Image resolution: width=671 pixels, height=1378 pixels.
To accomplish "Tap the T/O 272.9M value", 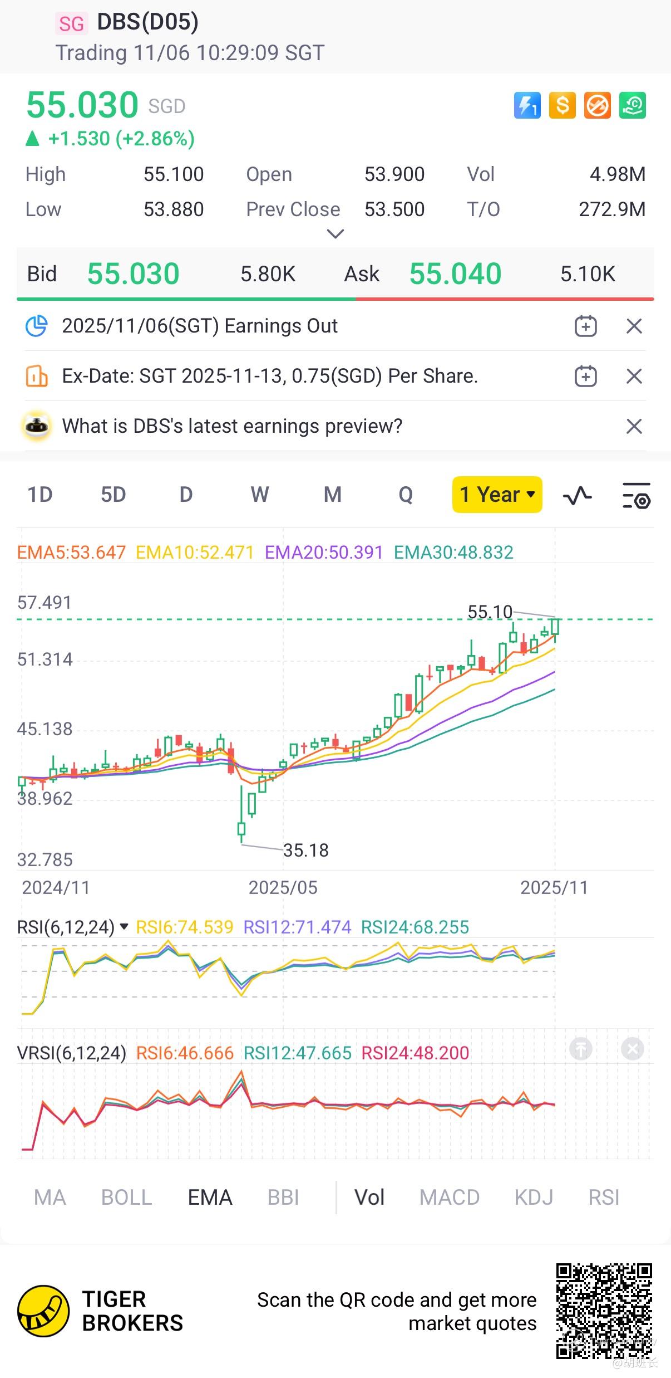I will click(x=612, y=209).
